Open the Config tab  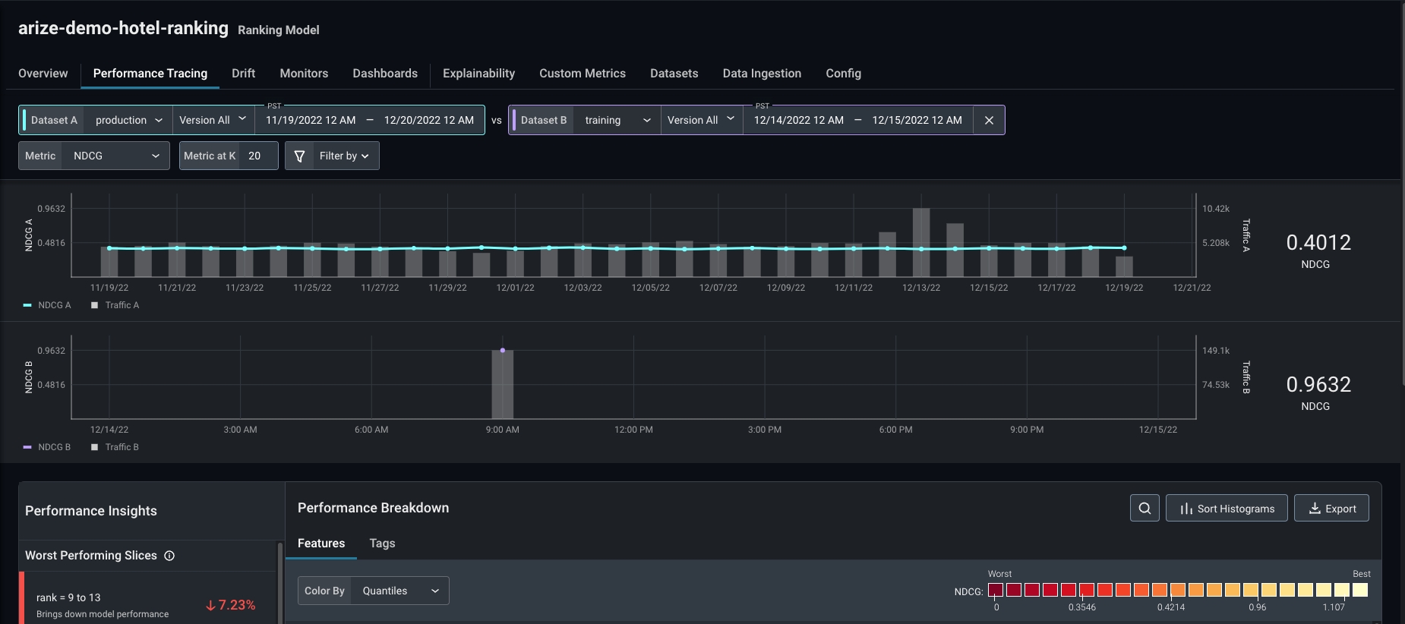click(843, 74)
